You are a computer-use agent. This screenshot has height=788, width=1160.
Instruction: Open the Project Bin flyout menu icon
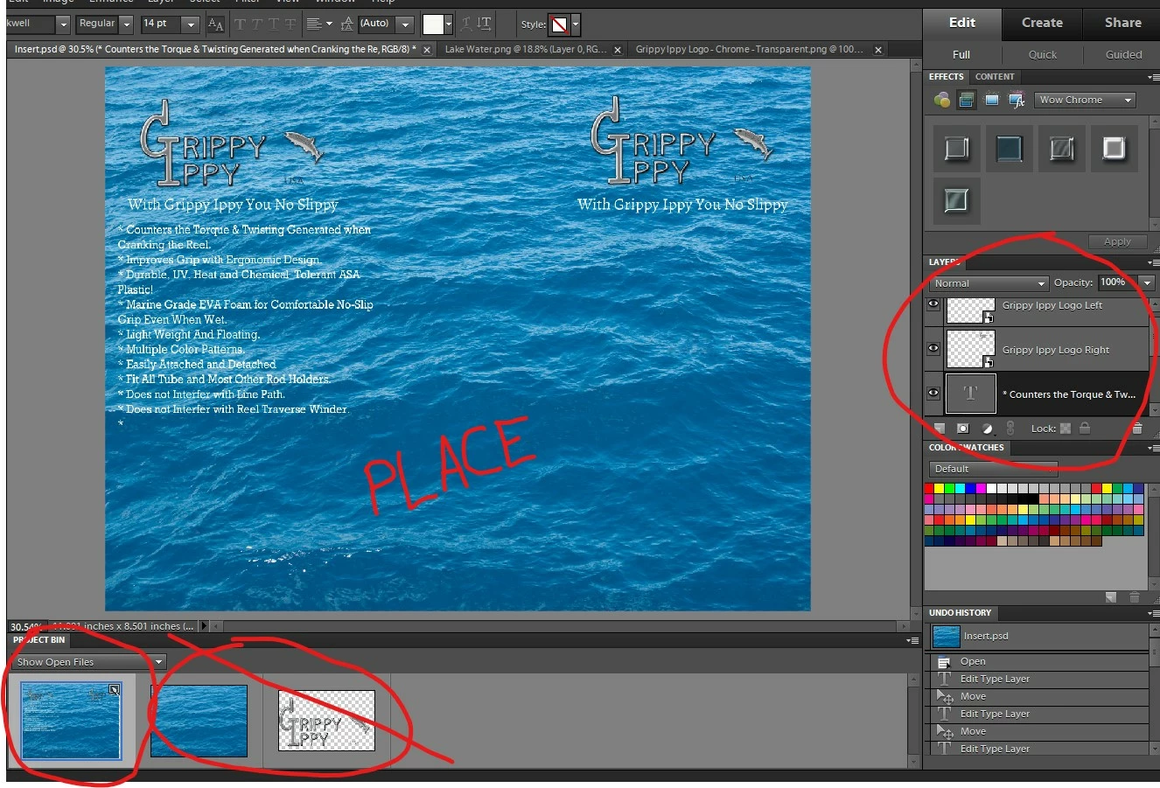pyautogui.click(x=912, y=640)
